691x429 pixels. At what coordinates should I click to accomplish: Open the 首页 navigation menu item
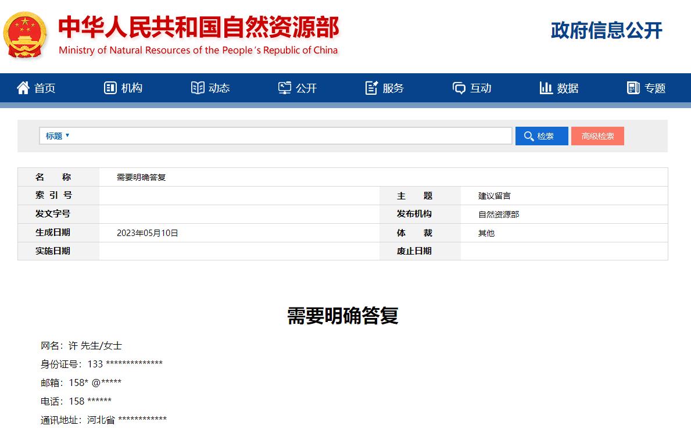pyautogui.click(x=45, y=88)
